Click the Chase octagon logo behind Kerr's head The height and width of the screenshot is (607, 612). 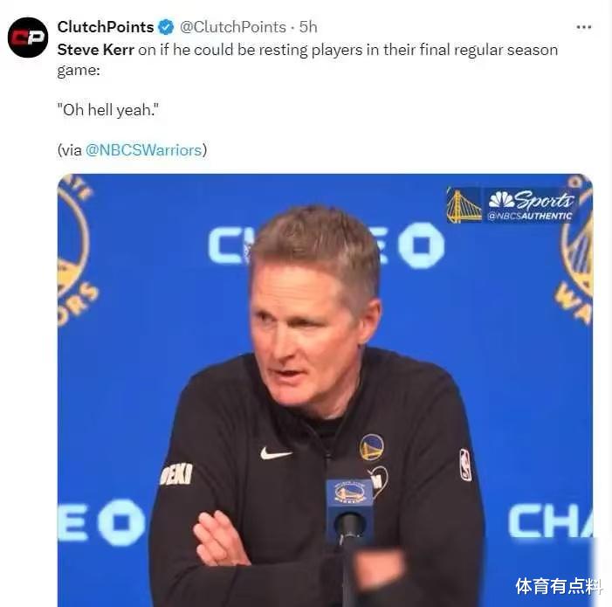420,245
